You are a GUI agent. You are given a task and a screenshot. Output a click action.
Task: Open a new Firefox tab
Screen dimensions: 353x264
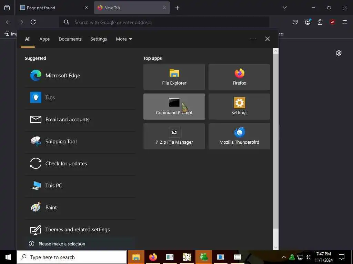click(178, 8)
